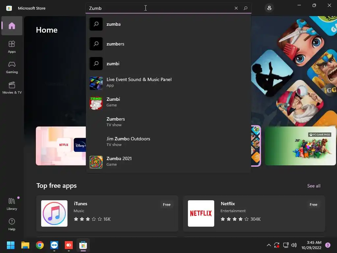
Task: Open Jim Zumbo Outdoors TV show result
Action: coord(168,142)
